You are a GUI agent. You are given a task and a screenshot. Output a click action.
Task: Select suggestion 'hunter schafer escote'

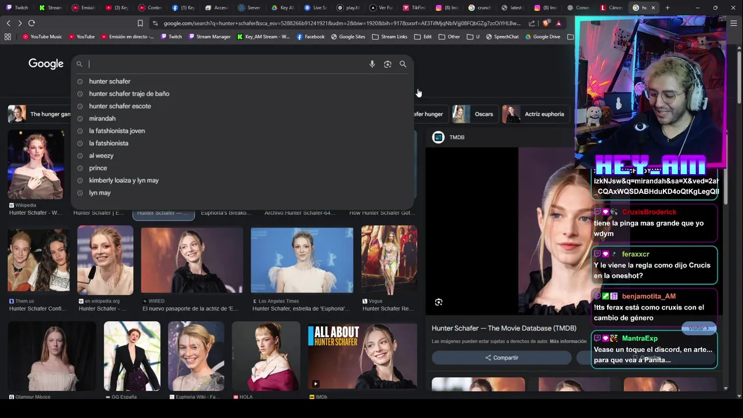tap(243, 106)
